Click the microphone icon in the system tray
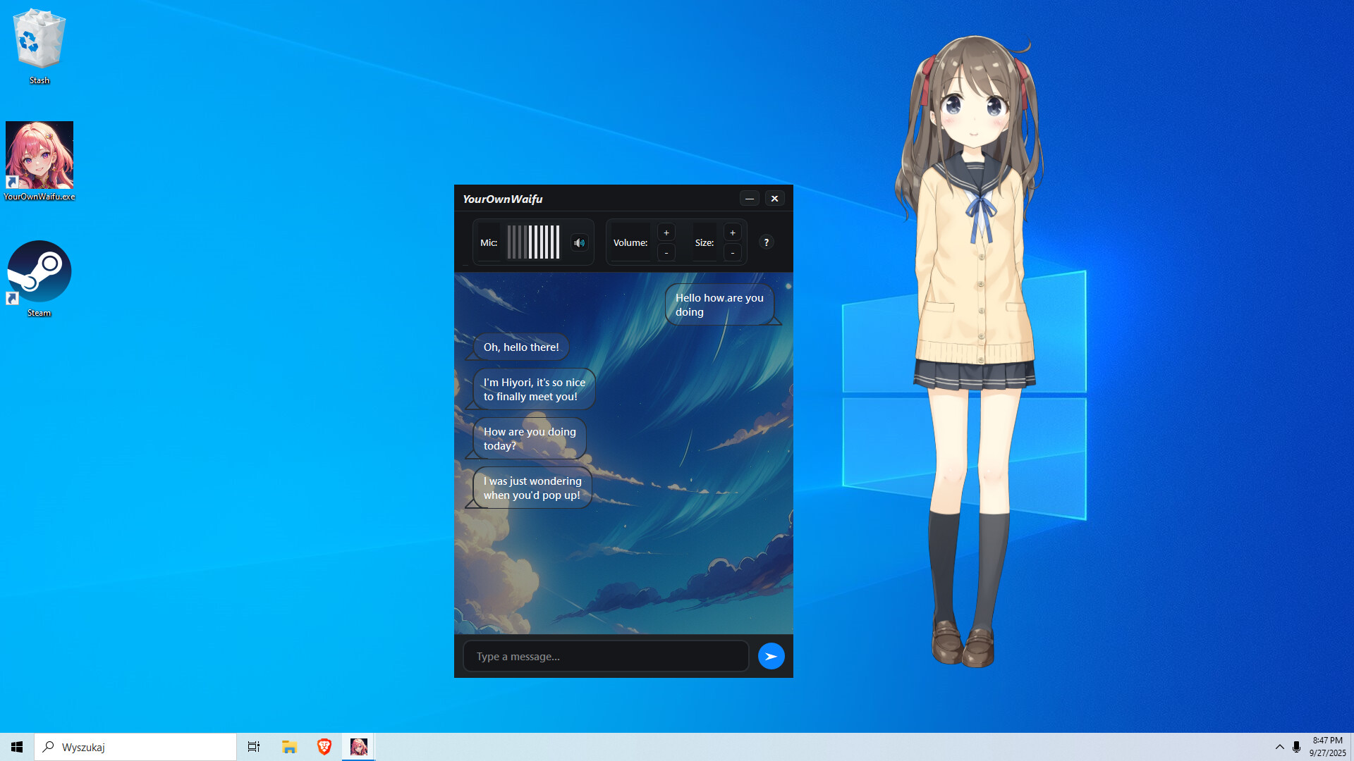 coord(1296,746)
